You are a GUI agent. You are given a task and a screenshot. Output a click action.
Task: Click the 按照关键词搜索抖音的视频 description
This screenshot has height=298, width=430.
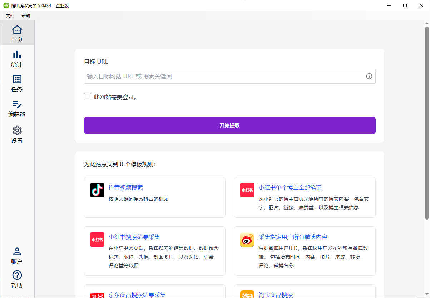pos(139,199)
